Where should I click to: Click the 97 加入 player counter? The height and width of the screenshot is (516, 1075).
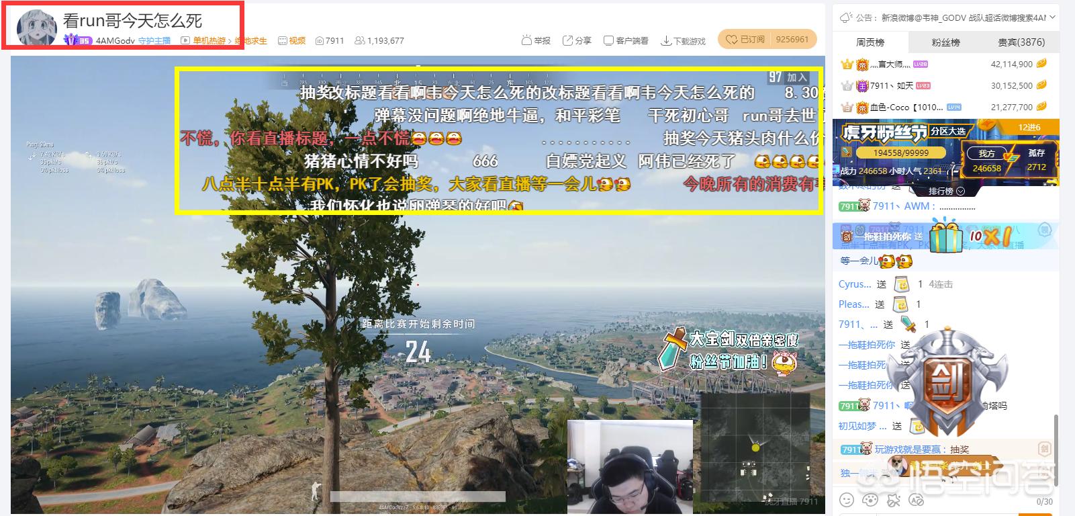pyautogui.click(x=788, y=77)
